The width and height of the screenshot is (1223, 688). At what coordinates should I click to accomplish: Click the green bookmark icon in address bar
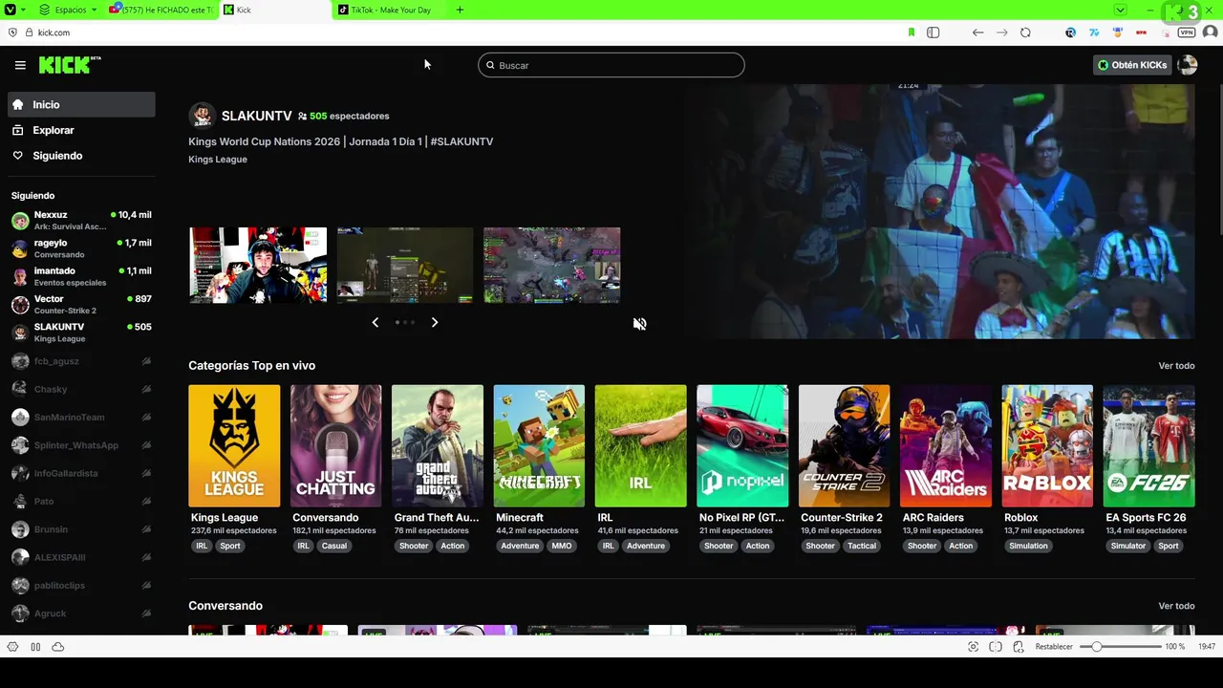[x=912, y=32]
